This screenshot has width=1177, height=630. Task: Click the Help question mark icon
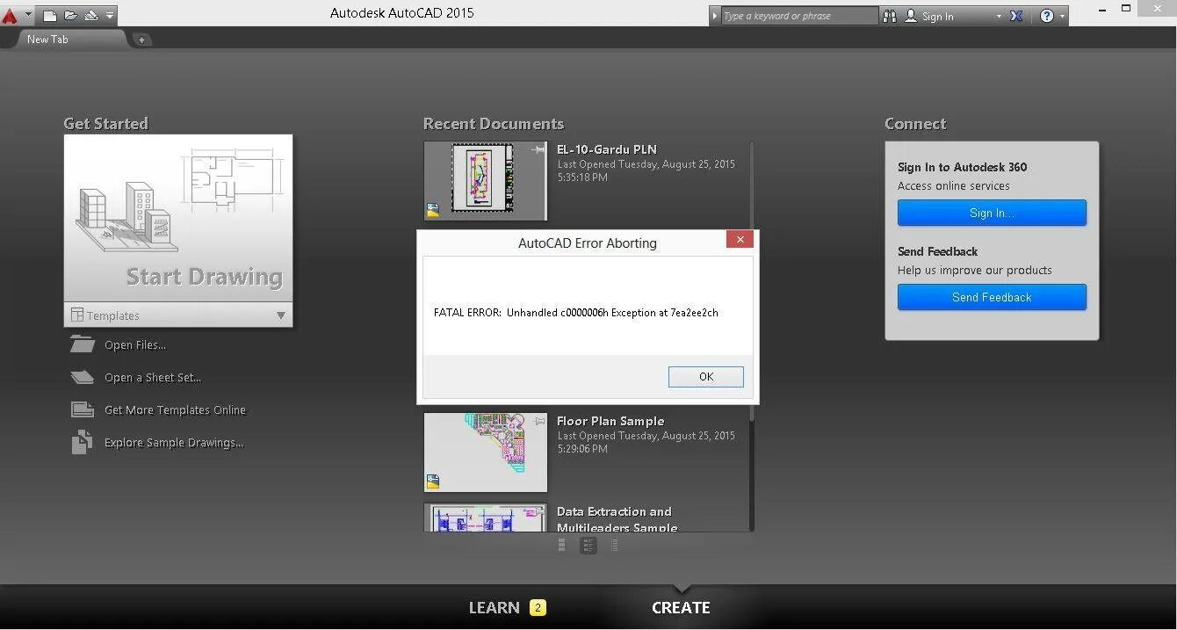coord(1046,16)
